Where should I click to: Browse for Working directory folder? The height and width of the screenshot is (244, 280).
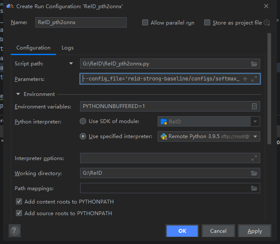point(255,173)
